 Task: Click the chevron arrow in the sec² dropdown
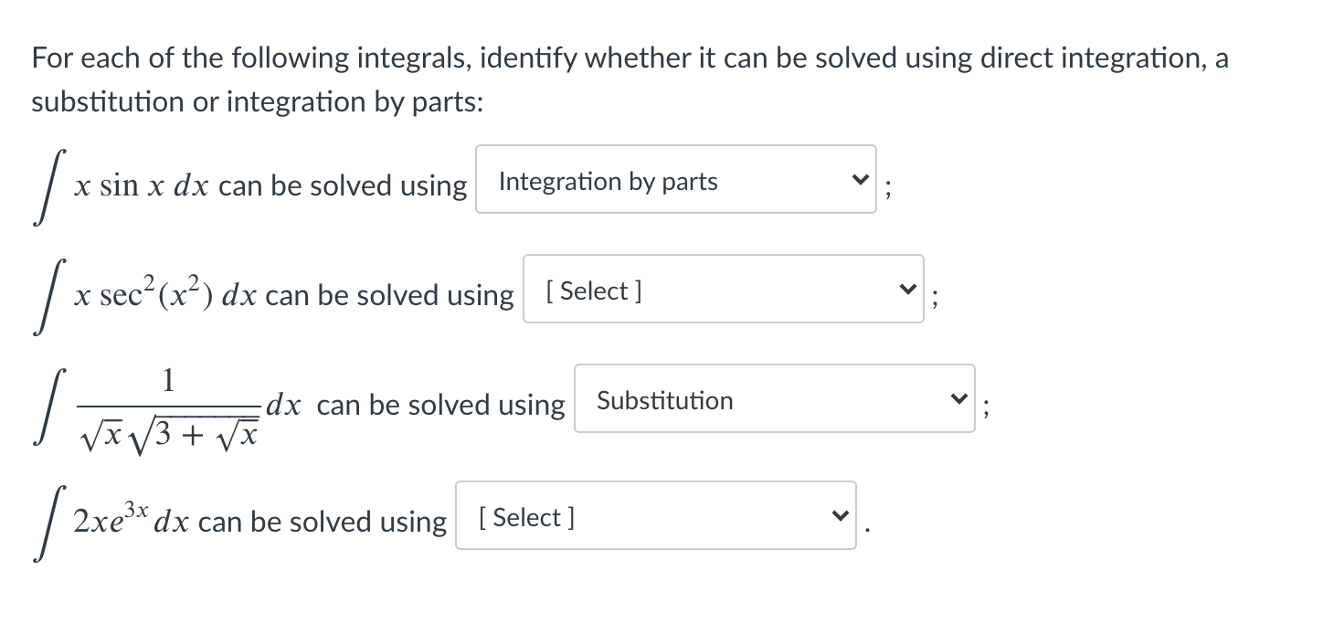tap(904, 290)
